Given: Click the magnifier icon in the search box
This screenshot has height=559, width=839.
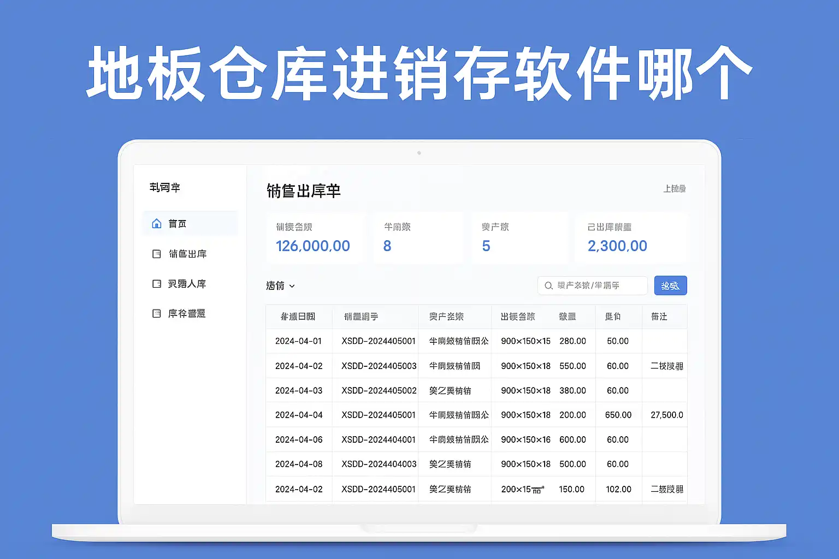Looking at the screenshot, I should click(548, 286).
